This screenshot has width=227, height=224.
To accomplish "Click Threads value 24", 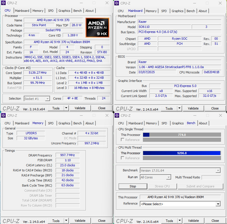I will 104,98.
